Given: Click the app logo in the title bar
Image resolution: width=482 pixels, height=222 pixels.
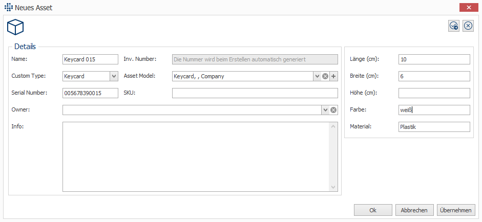Looking at the screenshot, I should tap(7, 8).
